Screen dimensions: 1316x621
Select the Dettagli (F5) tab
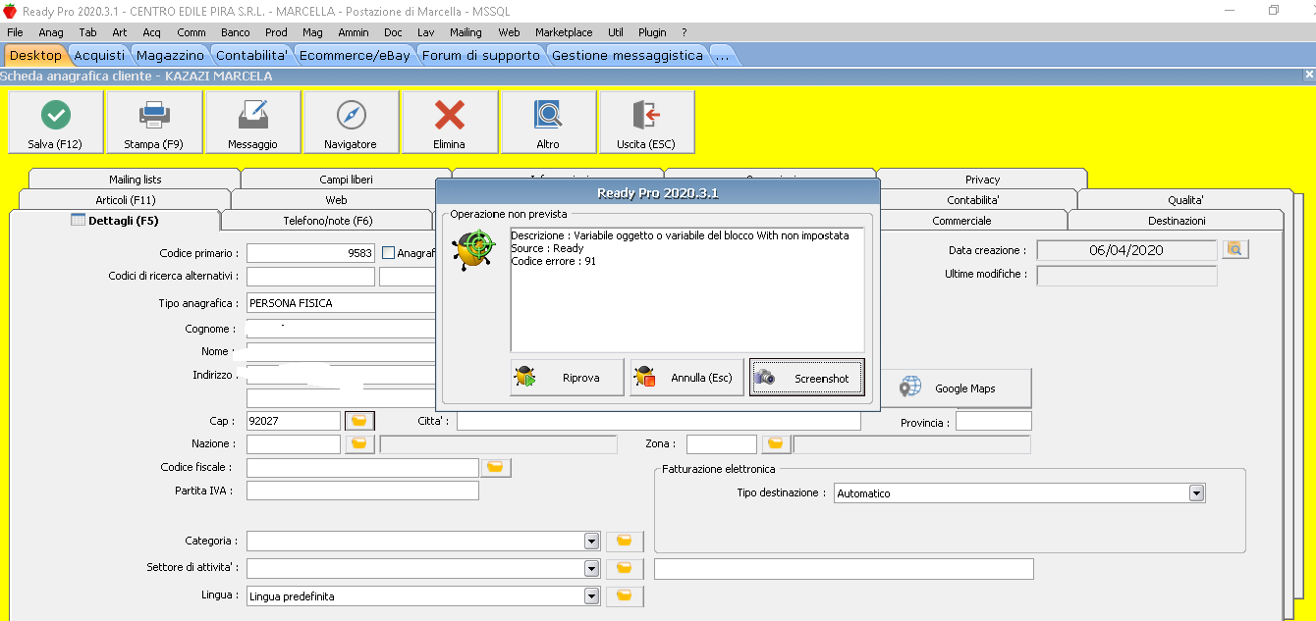click(115, 221)
